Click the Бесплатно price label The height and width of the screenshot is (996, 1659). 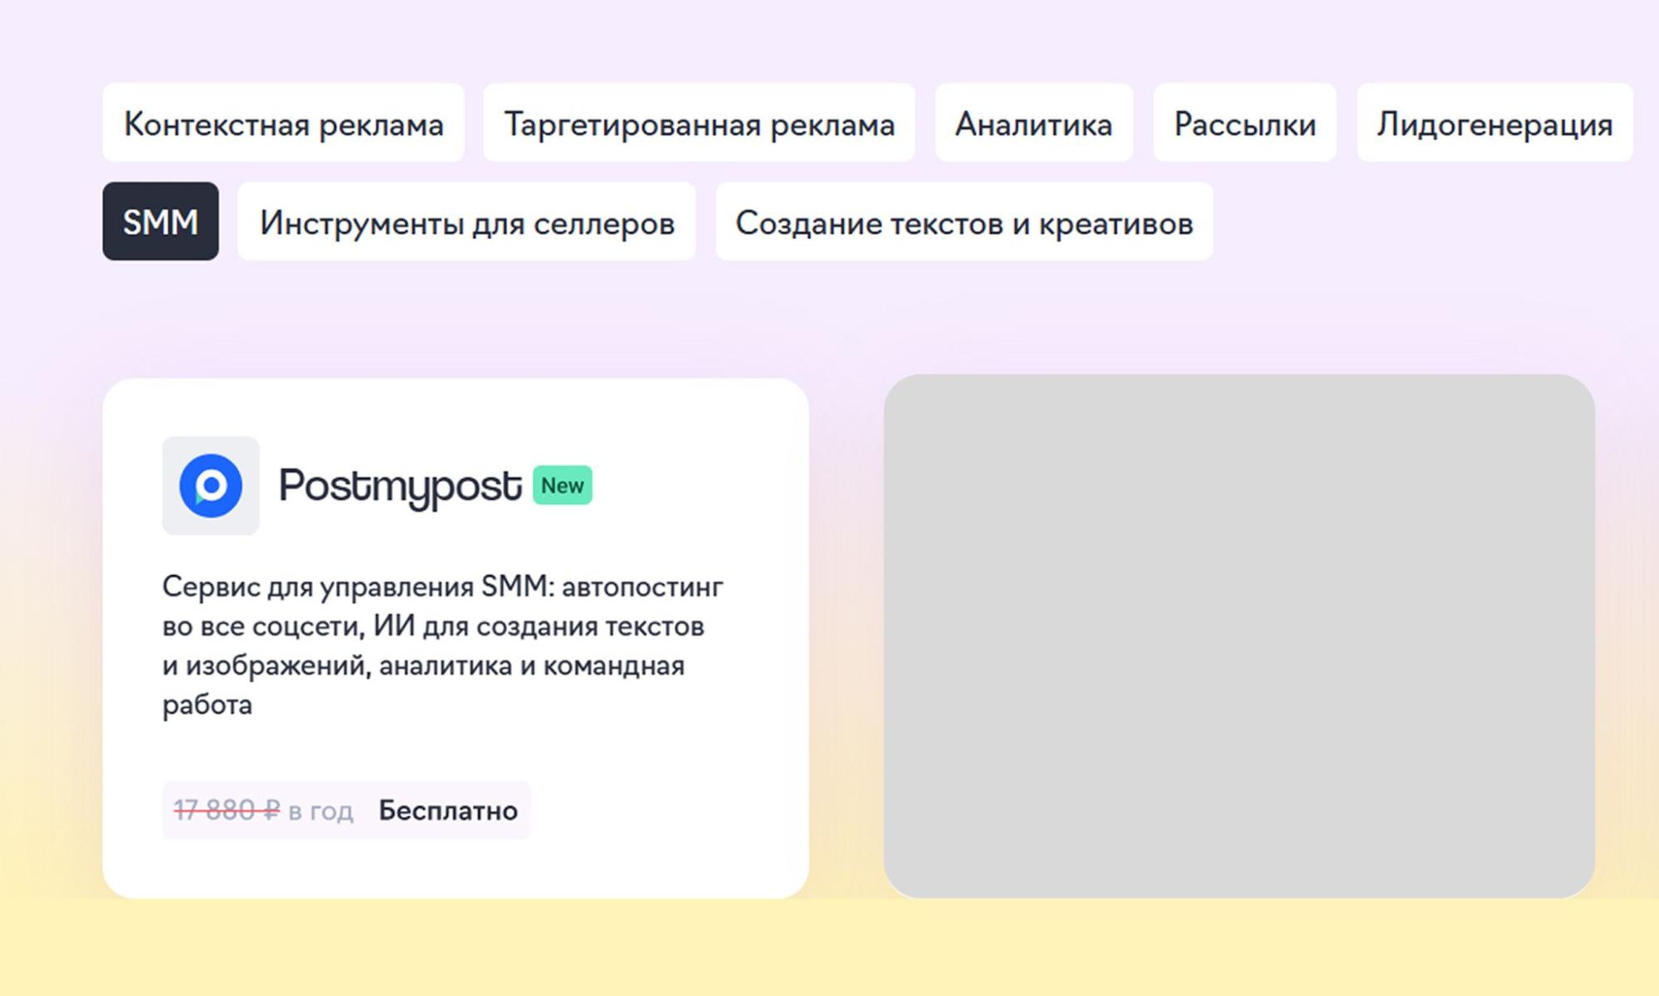click(x=448, y=810)
